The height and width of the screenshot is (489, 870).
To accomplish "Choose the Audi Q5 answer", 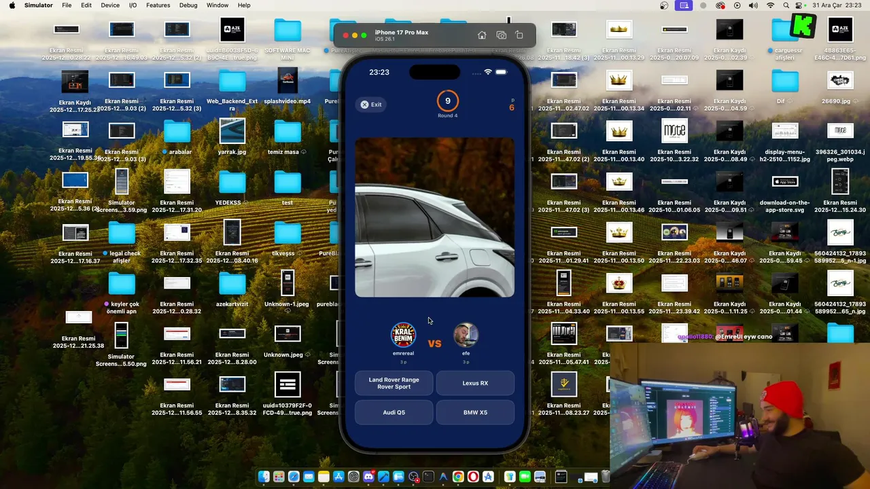I will point(394,412).
